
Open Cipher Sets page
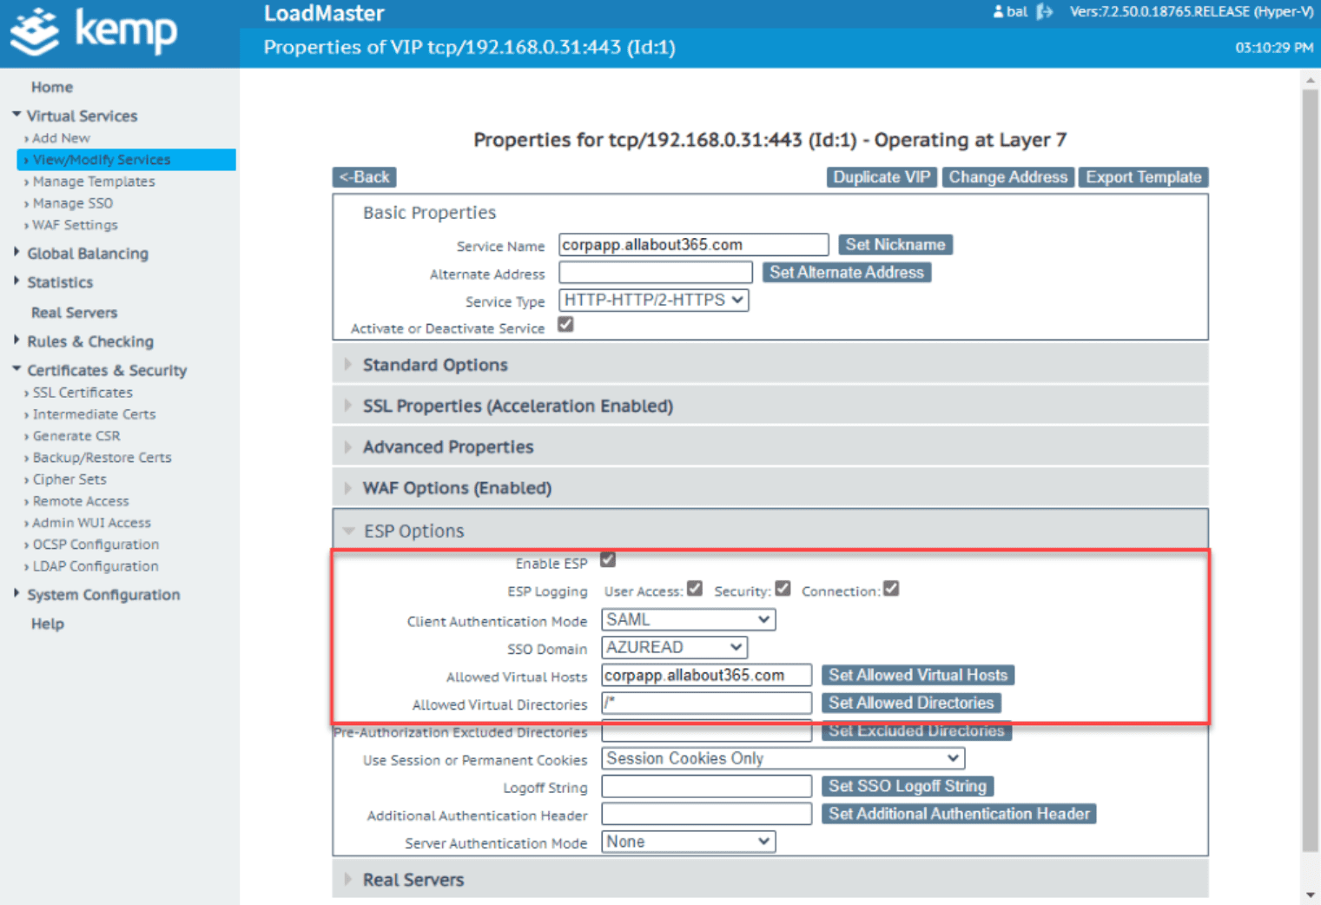(69, 479)
